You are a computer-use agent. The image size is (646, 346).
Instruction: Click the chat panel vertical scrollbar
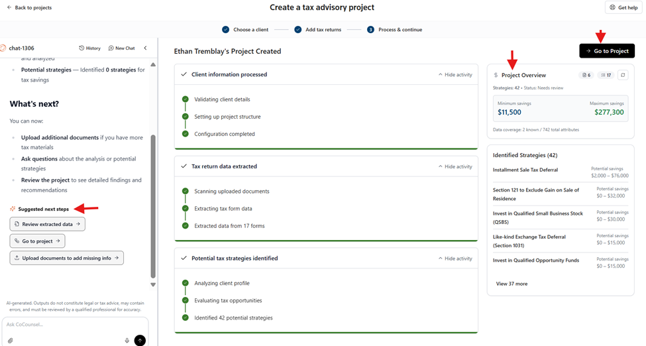pos(153,199)
